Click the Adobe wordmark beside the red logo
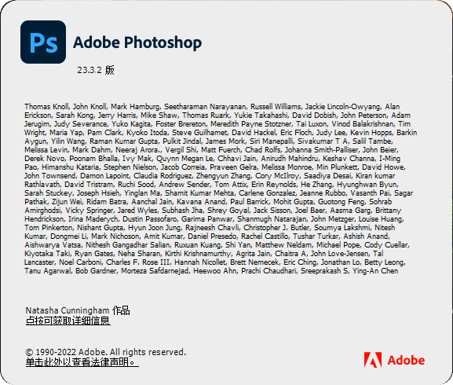453x385 pixels. [406, 360]
